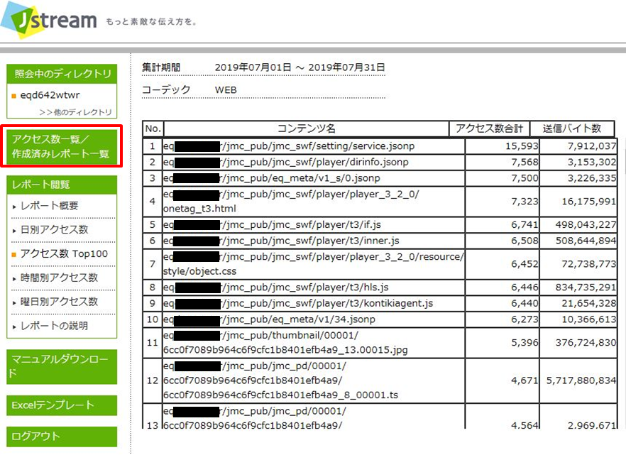Image resolution: width=626 pixels, height=455 pixels.
Task: Click sent bytes value 7,912,037
Action: pos(592,146)
